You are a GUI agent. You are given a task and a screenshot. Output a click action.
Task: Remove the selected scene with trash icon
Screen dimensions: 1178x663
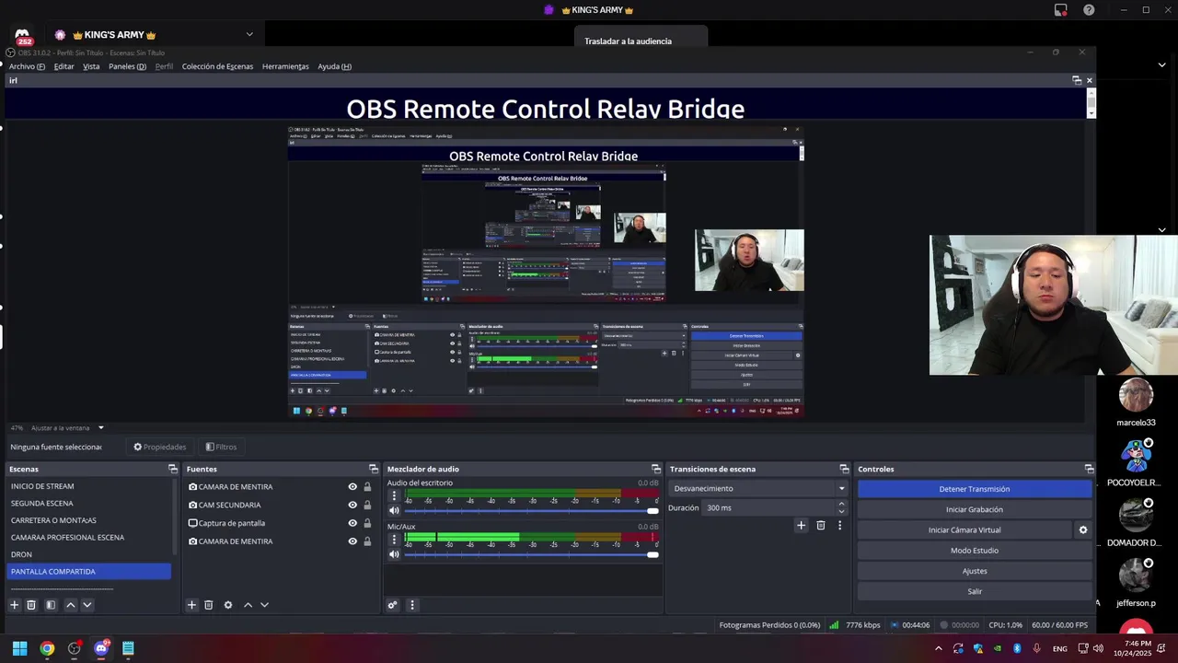coord(31,605)
